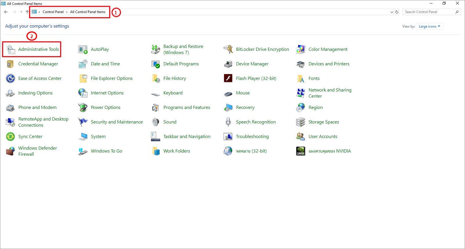465x249 pixels.
Task: Go back with the Back arrow
Action: pos(6,12)
